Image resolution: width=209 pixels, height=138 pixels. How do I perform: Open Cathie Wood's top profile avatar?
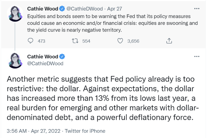click(x=15, y=13)
